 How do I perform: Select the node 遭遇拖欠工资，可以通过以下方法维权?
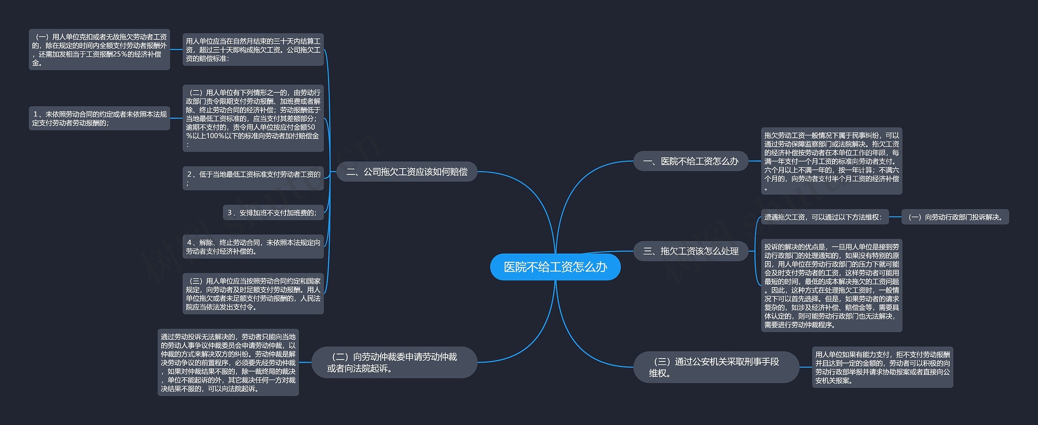(x=824, y=217)
